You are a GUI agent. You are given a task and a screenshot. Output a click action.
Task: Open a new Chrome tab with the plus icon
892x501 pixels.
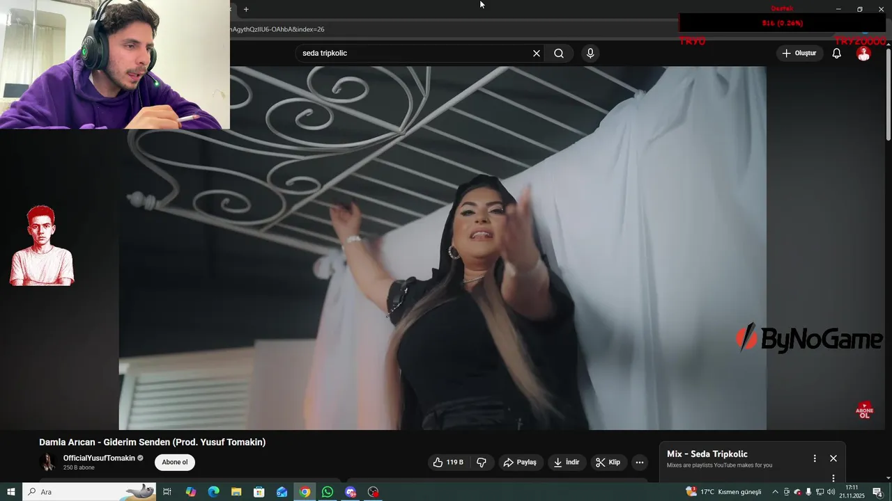coord(246,9)
